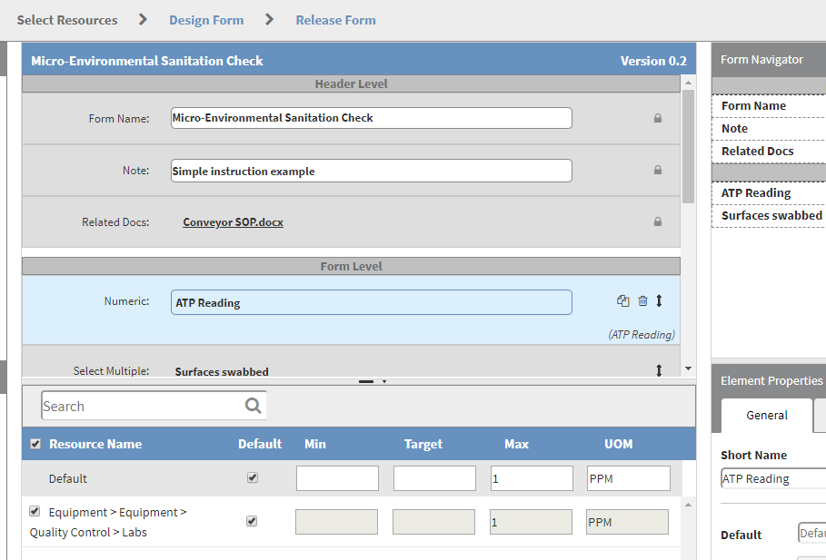The height and width of the screenshot is (560, 826).
Task: Open the General tab in Element Properties
Action: coord(766,416)
